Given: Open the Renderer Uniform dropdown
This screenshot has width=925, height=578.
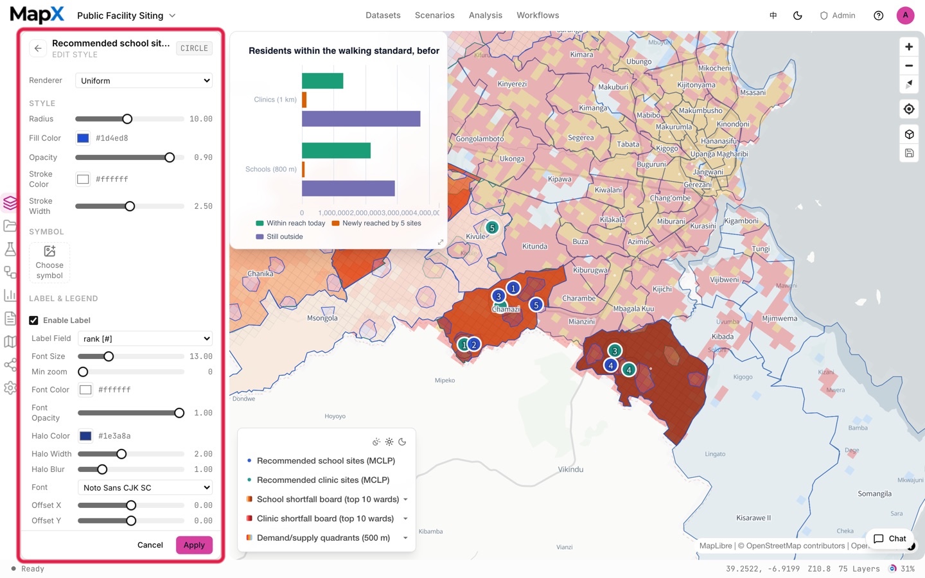Looking at the screenshot, I should tap(144, 80).
